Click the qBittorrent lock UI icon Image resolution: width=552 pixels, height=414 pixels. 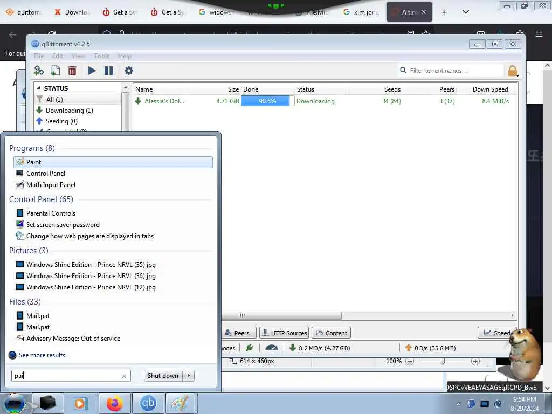pos(513,71)
